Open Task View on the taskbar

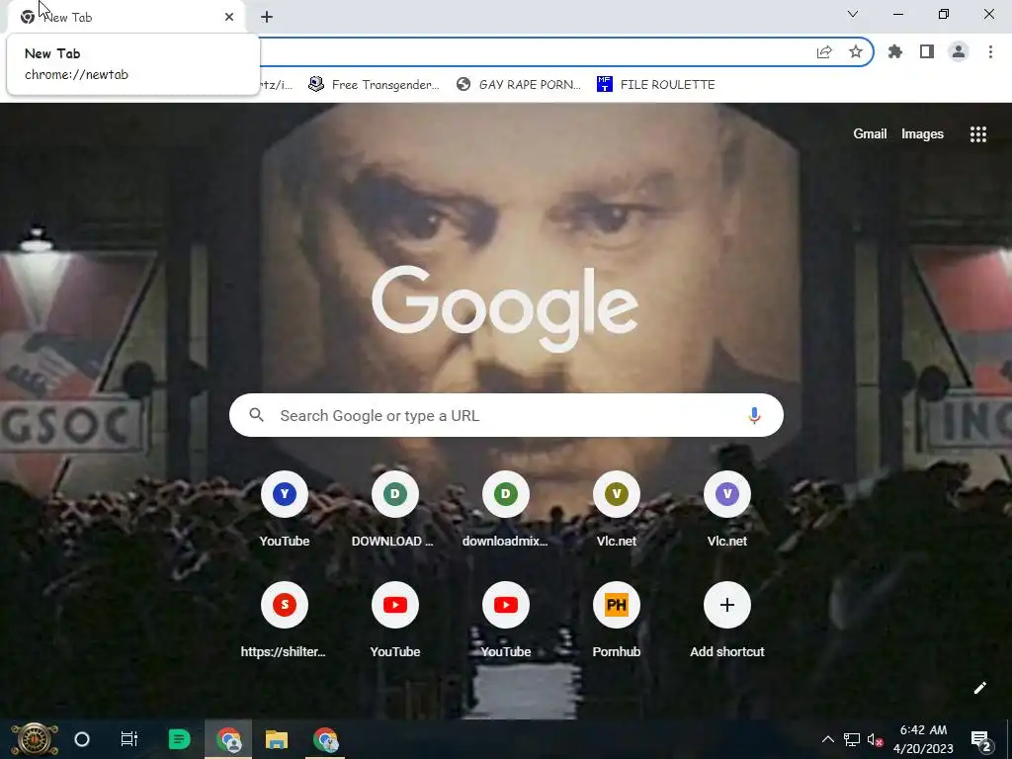point(129,739)
